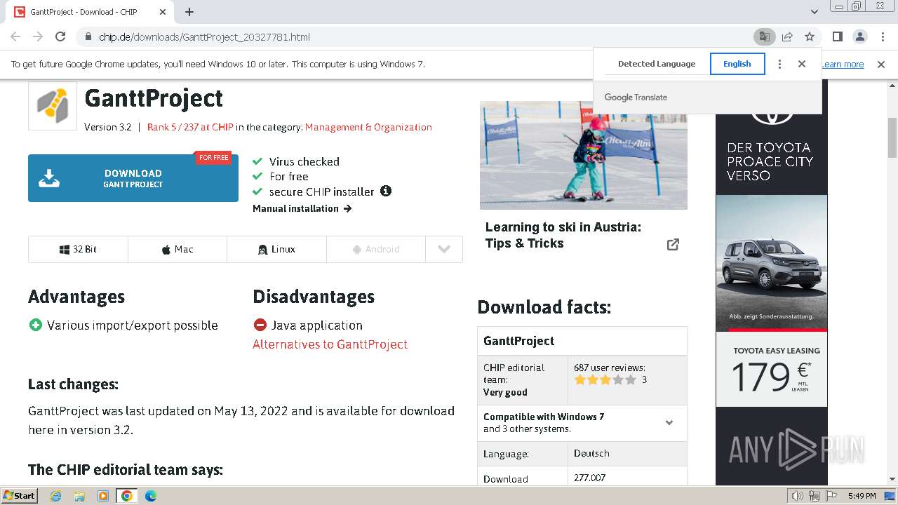Select English in translate popup
This screenshot has height=505, width=898.
pos(737,64)
